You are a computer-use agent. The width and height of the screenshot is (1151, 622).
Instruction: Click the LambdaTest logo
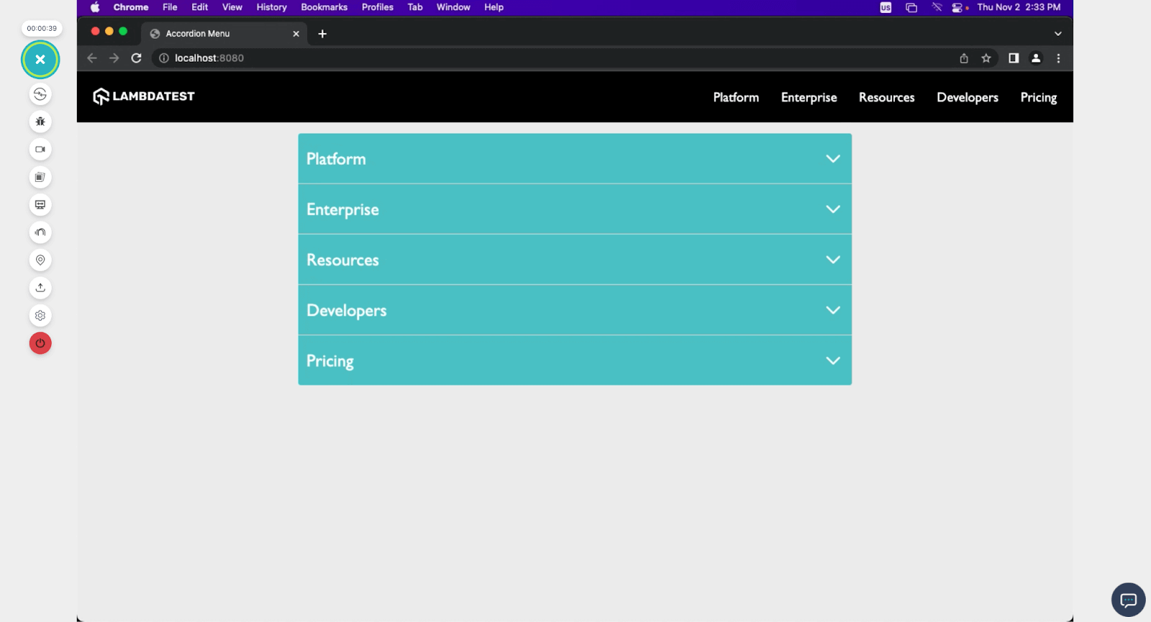pyautogui.click(x=144, y=96)
